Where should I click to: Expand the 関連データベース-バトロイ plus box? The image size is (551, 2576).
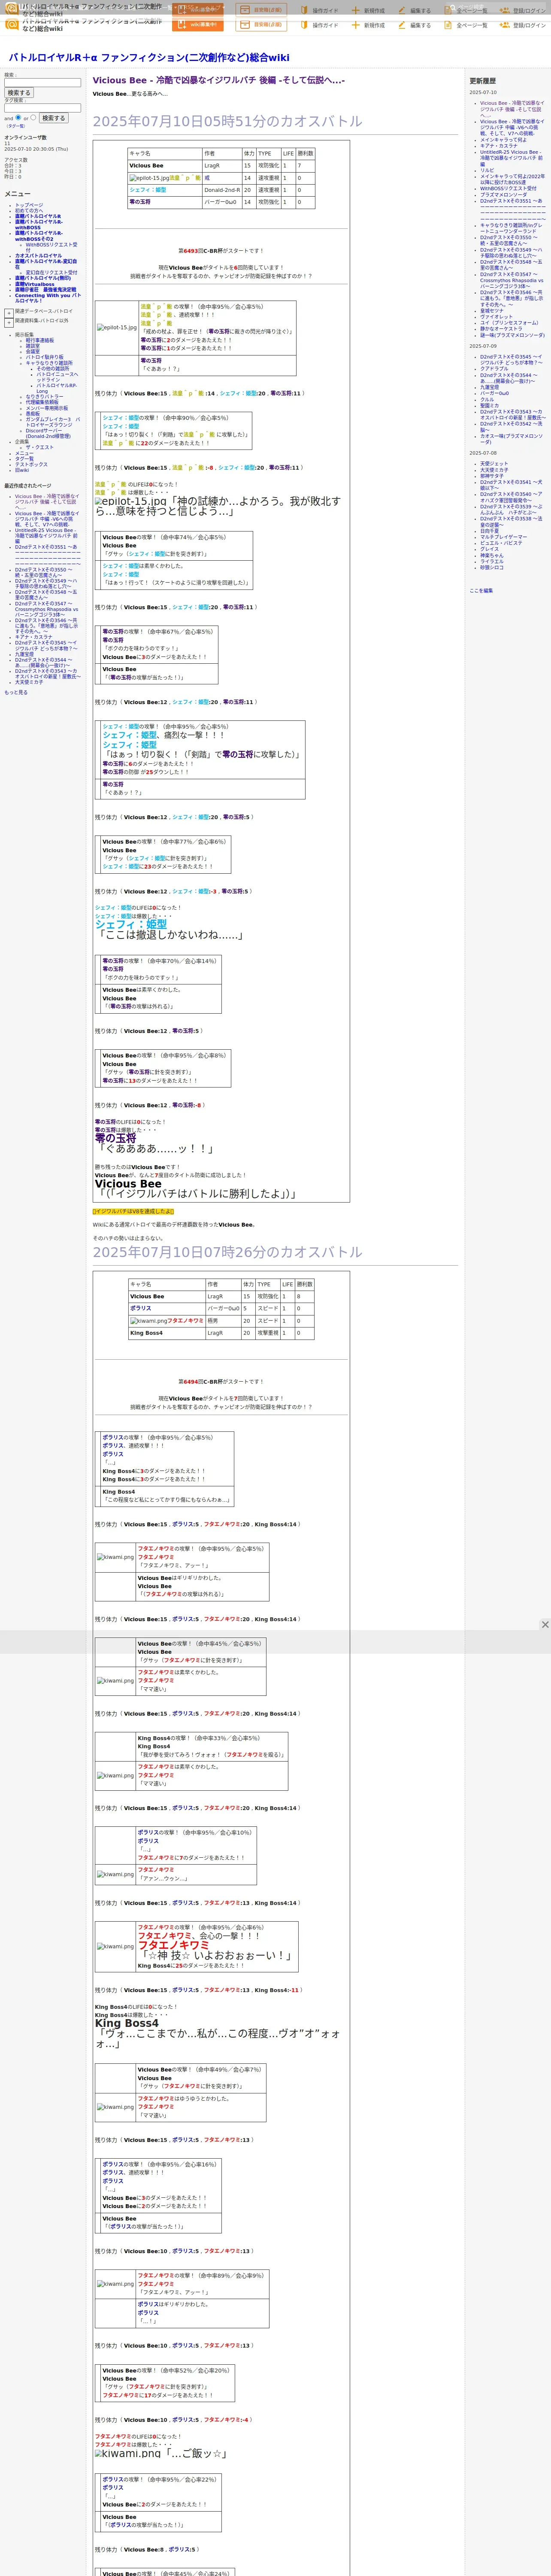pos(9,313)
